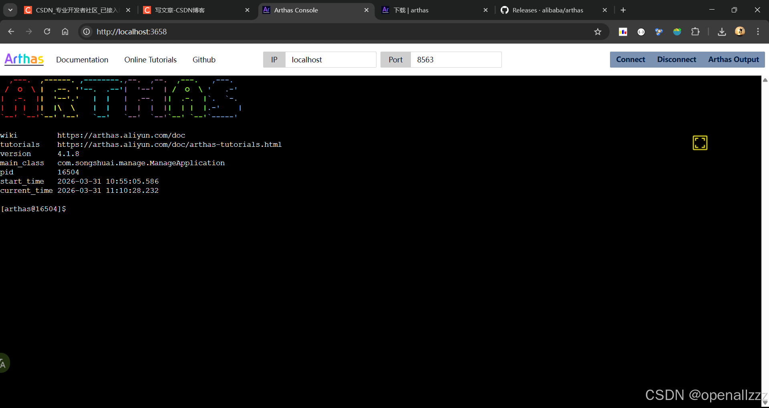This screenshot has height=408, width=769.
Task: Click the translate floating icon at left edge
Action: pos(4,363)
